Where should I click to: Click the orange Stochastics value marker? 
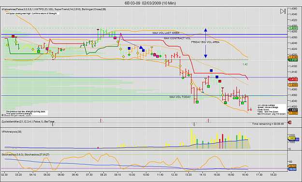[x=292, y=167]
